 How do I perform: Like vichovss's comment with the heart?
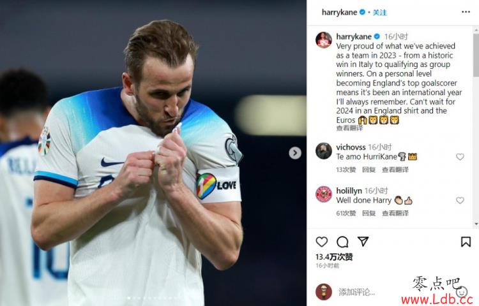point(460,157)
